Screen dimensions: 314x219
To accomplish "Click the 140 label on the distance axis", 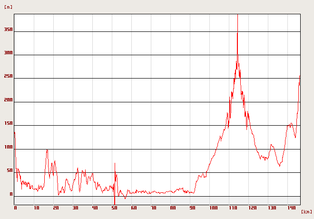I will [x=291, y=208].
